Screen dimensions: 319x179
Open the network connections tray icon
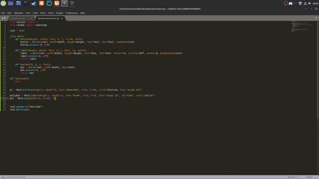[x=305, y=3]
